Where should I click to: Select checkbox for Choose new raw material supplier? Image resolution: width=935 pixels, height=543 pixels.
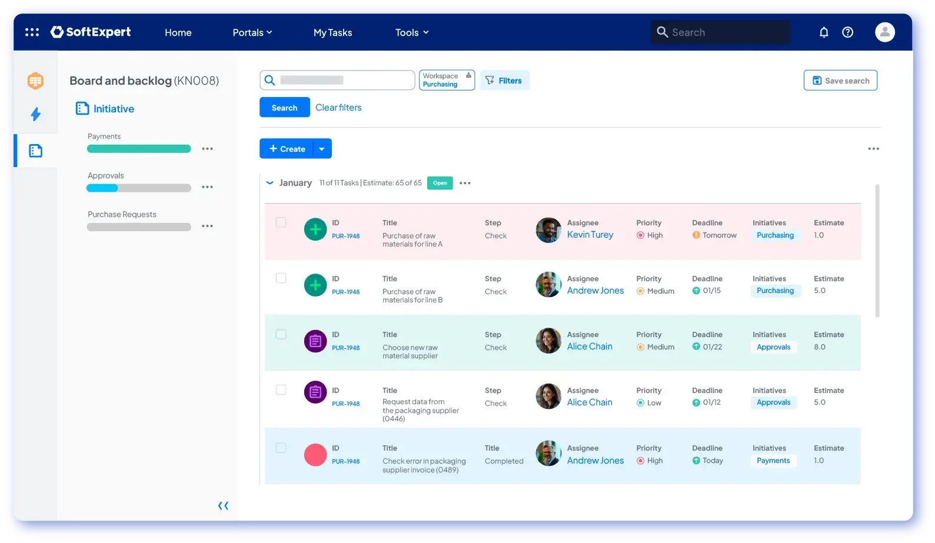[281, 334]
